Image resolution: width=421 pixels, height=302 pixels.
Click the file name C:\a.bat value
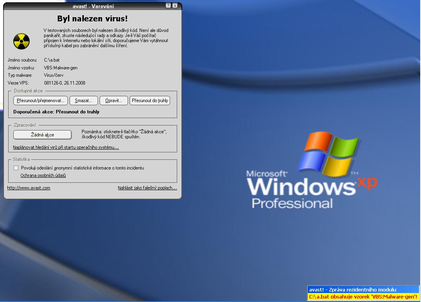click(x=52, y=60)
